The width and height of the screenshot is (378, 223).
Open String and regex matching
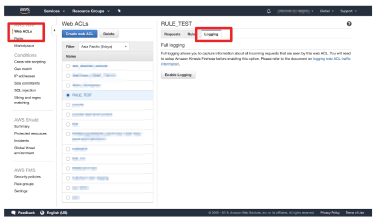point(27,100)
